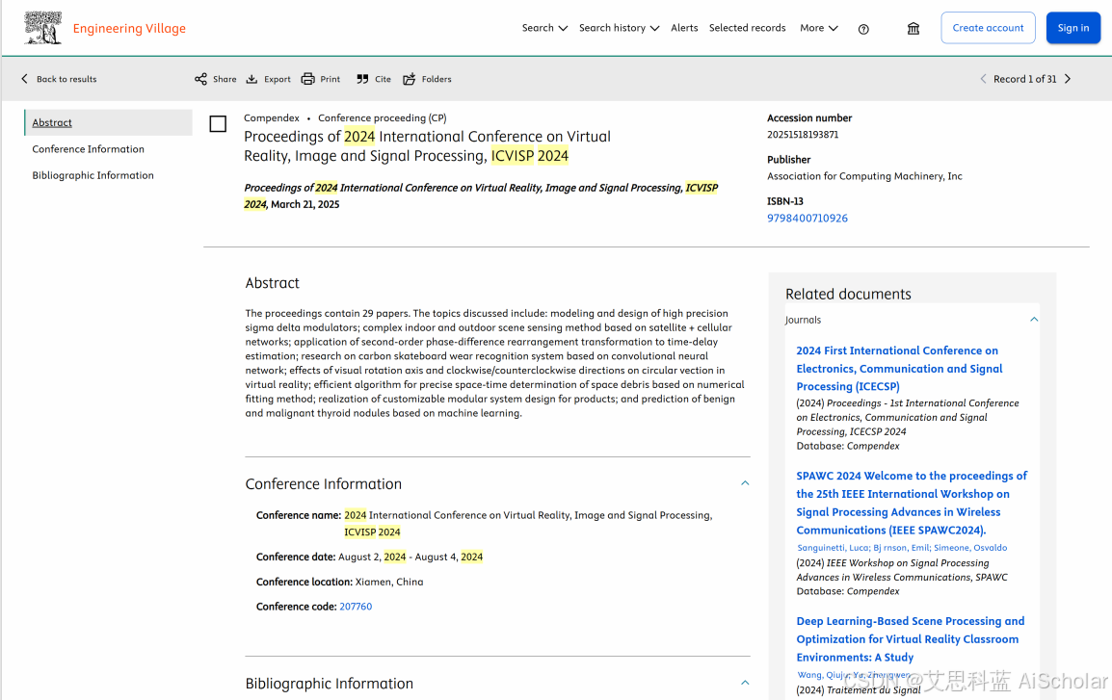Collapse the Journals related documents list
This screenshot has height=700, width=1112.
coord(1034,320)
